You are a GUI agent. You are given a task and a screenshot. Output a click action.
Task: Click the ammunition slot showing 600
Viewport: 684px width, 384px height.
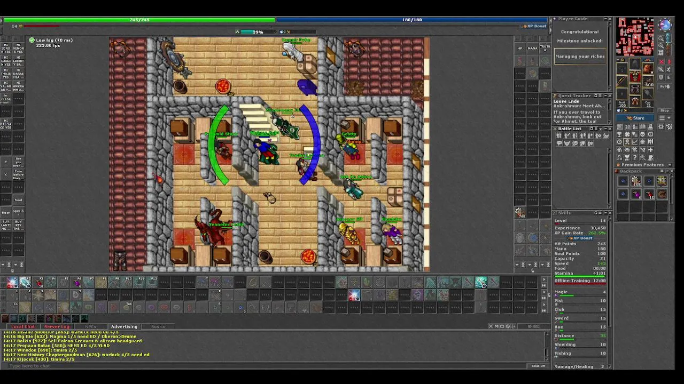coord(648,81)
